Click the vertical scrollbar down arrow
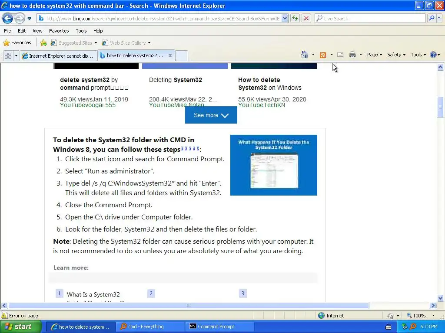Screen dimensions: 445x333 tap(441, 298)
